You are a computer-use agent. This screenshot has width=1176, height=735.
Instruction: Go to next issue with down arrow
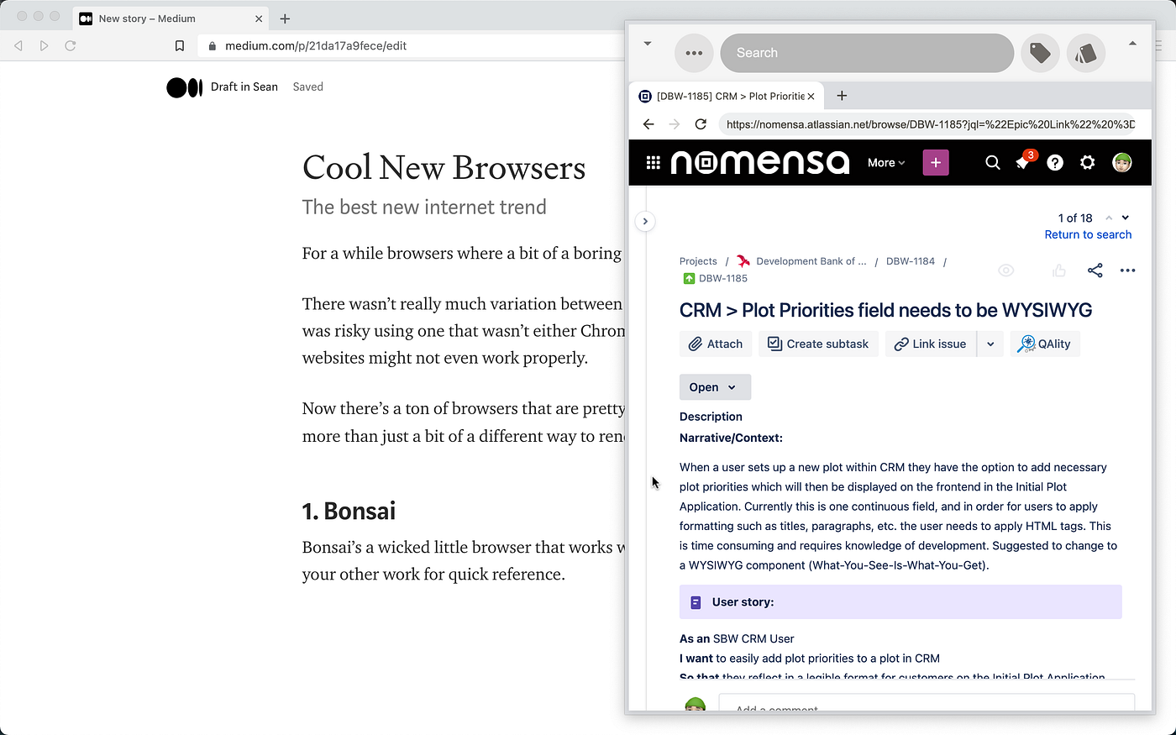[1126, 218]
